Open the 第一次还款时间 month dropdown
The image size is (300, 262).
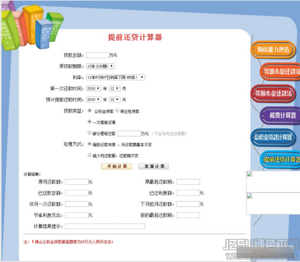[x=115, y=88]
